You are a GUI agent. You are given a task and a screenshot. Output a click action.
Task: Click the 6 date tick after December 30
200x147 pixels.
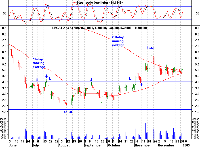pyautogui.click(x=186, y=141)
